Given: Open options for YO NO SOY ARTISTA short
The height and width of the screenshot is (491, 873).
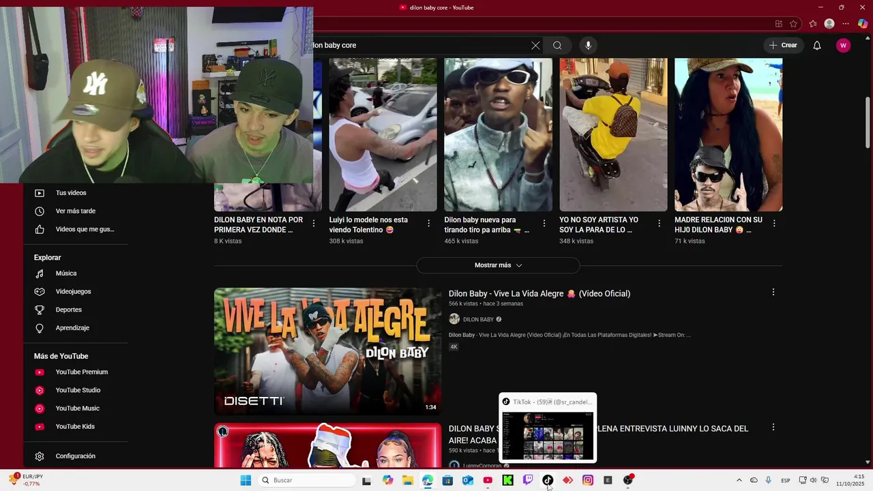Looking at the screenshot, I should [x=660, y=224].
